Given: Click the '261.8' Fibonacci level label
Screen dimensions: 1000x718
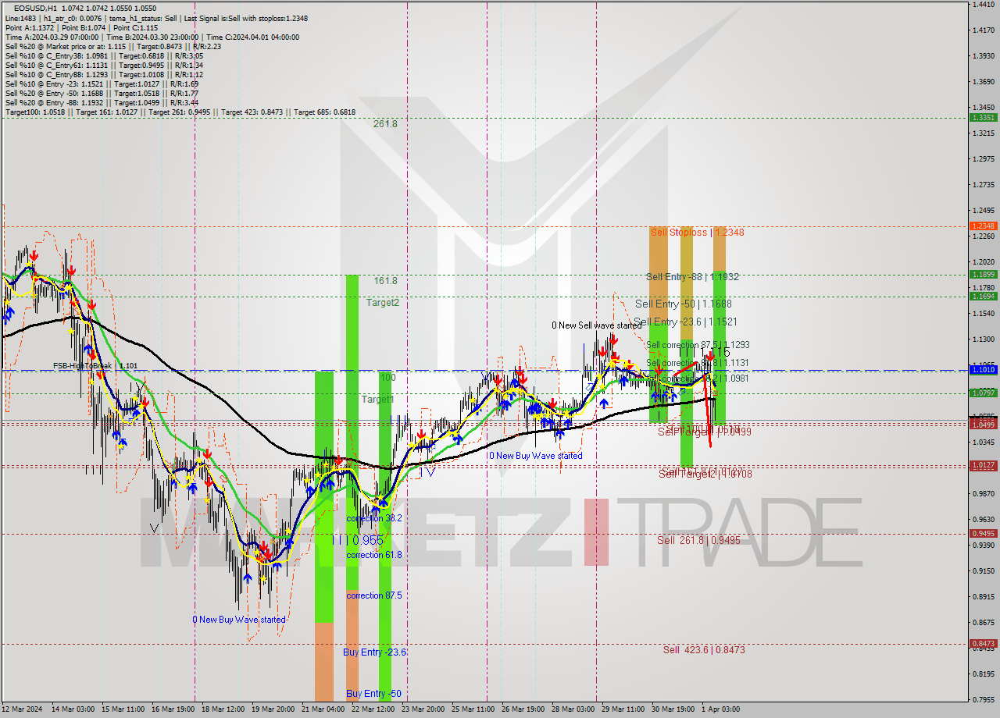Looking at the screenshot, I should pyautogui.click(x=385, y=123).
